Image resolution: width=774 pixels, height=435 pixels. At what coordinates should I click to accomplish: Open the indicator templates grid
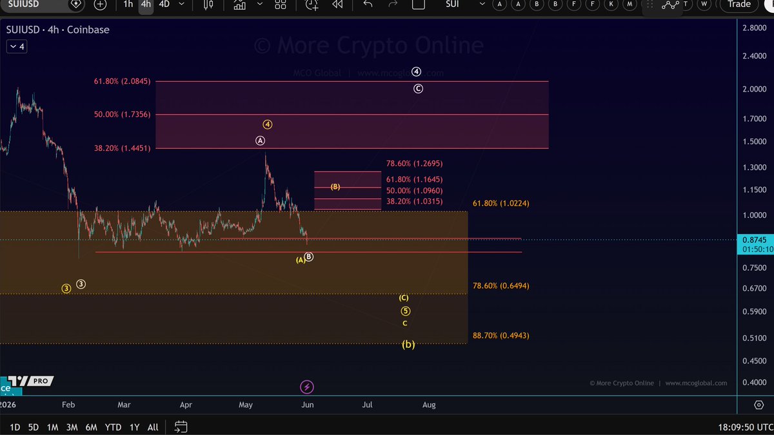pyautogui.click(x=281, y=5)
